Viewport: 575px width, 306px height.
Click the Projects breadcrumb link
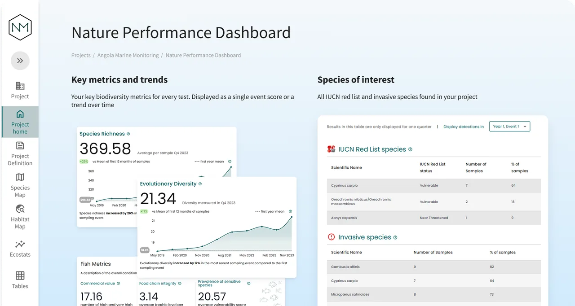tap(81, 55)
